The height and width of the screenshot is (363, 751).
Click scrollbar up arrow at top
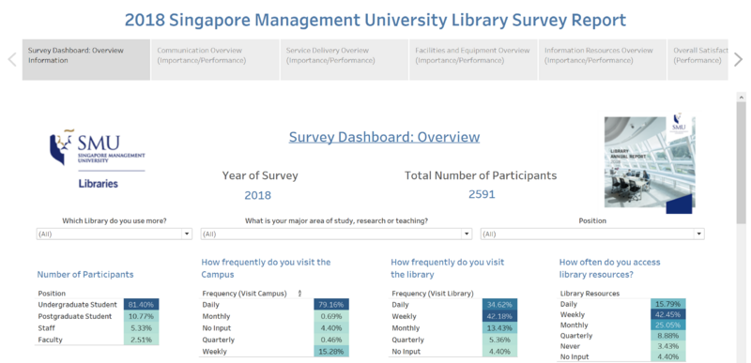tap(741, 98)
